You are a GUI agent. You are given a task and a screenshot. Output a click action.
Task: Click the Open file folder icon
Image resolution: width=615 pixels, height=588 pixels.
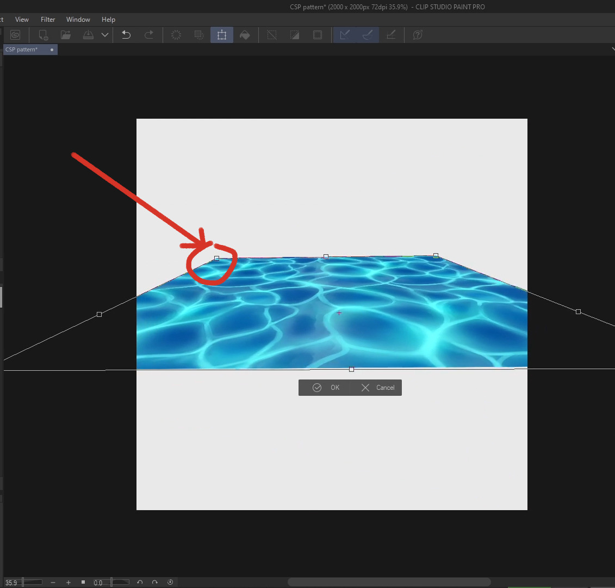click(x=66, y=35)
